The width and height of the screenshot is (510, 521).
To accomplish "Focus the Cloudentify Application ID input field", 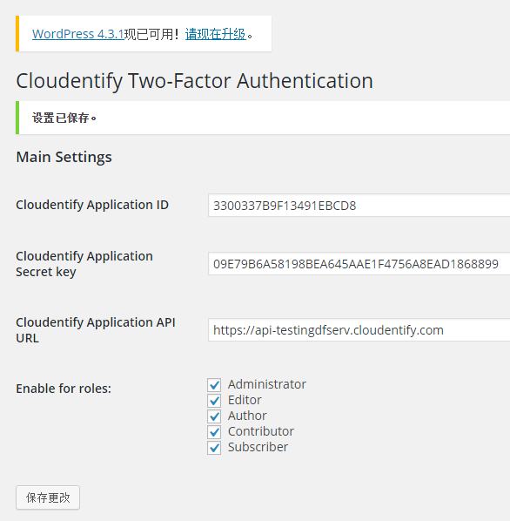I will 359,206.
